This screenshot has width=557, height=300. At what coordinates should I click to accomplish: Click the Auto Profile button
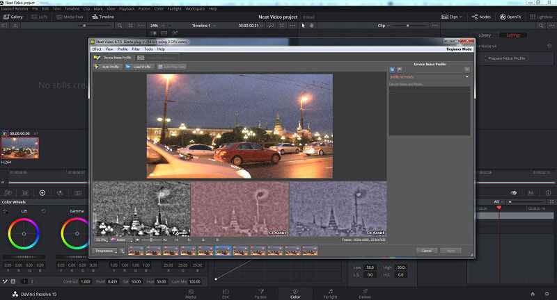[x=107, y=67]
